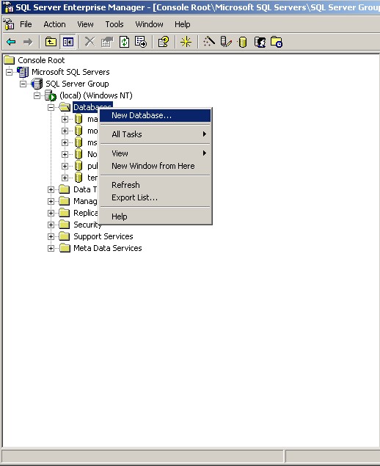Expand the Replication folder
380x466 pixels.
[51, 213]
